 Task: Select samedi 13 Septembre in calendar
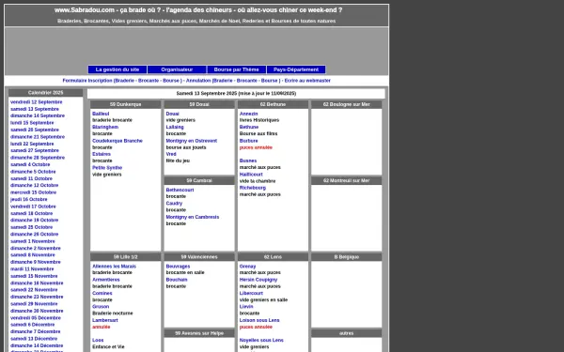tap(35, 109)
